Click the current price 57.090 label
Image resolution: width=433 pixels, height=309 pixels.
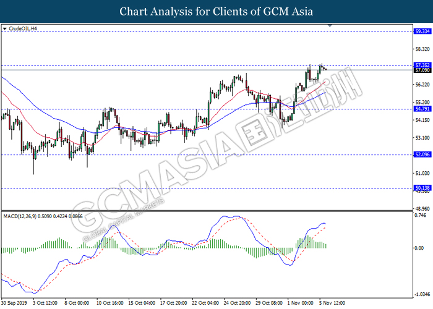[x=422, y=70]
